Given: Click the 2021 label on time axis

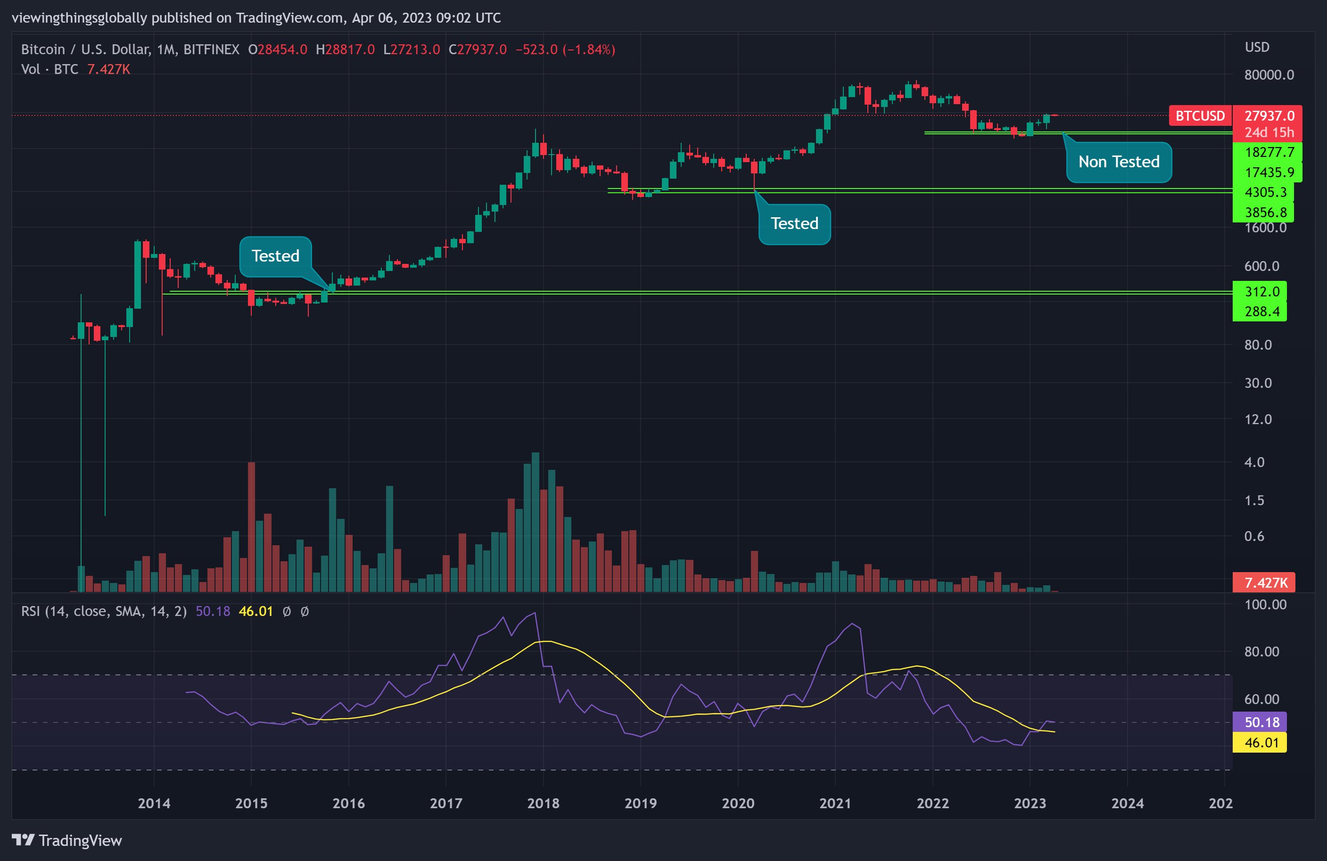Looking at the screenshot, I should tap(835, 803).
